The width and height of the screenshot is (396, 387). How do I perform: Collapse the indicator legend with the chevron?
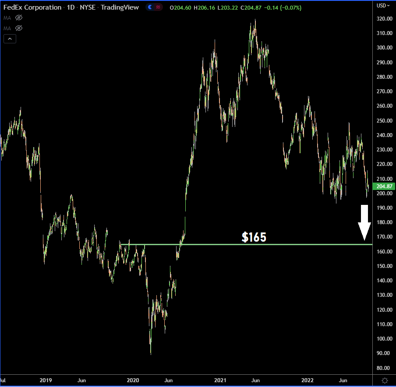(x=10, y=39)
